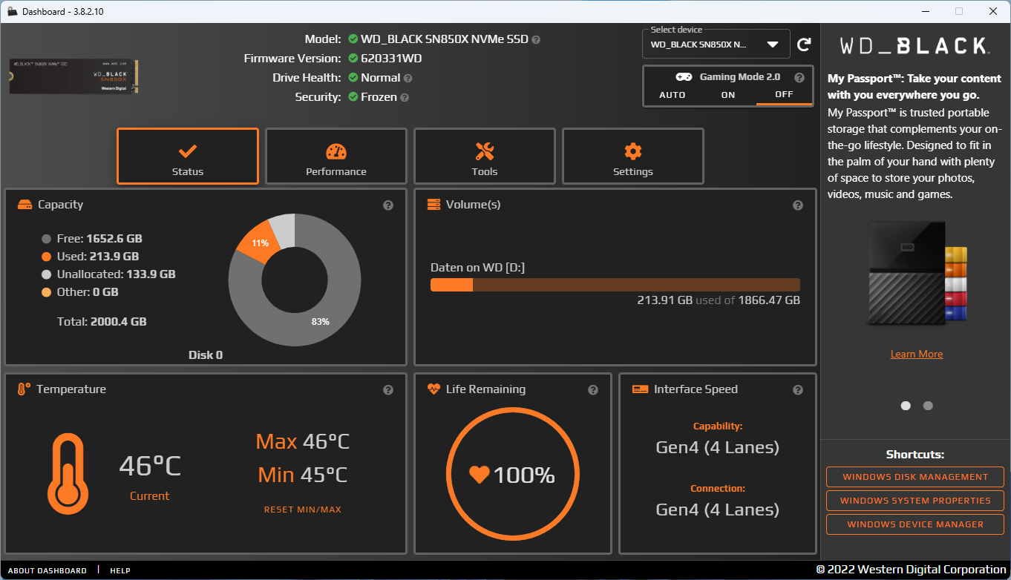Click the Life Remaining help icon
1011x580 pixels.
pos(593,390)
